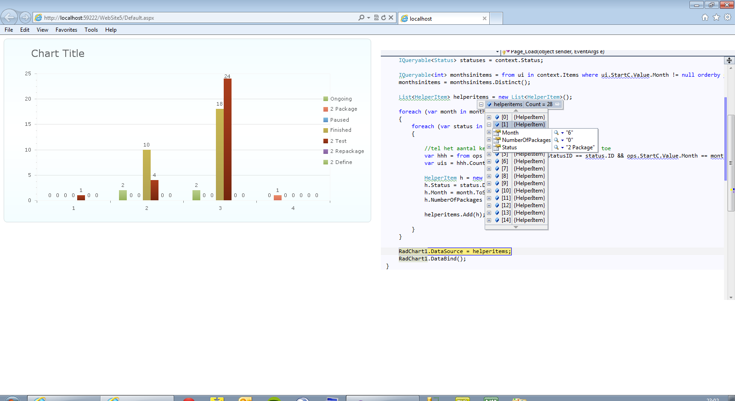This screenshot has height=401, width=735.
Task: Click the Home icon in browser toolbar
Action: point(705,17)
